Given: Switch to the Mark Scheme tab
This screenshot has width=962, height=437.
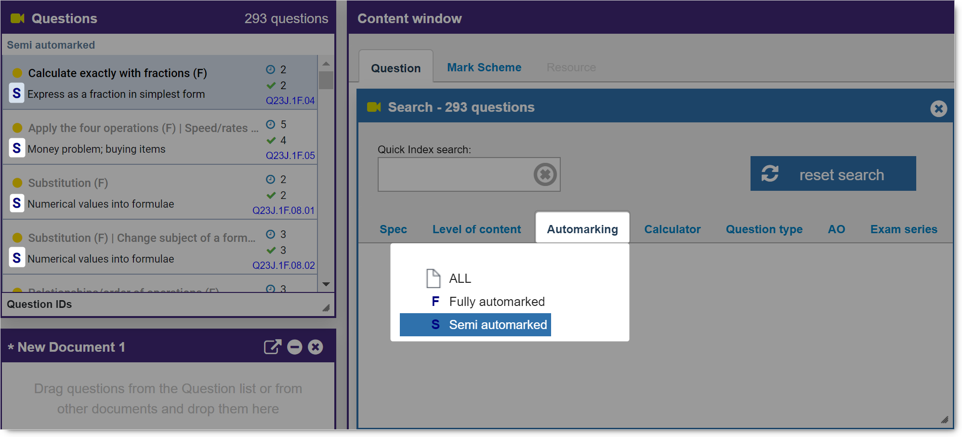Looking at the screenshot, I should pos(484,67).
